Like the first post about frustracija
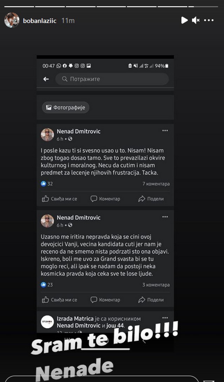This screenshot has width=224, height=382. (59, 199)
